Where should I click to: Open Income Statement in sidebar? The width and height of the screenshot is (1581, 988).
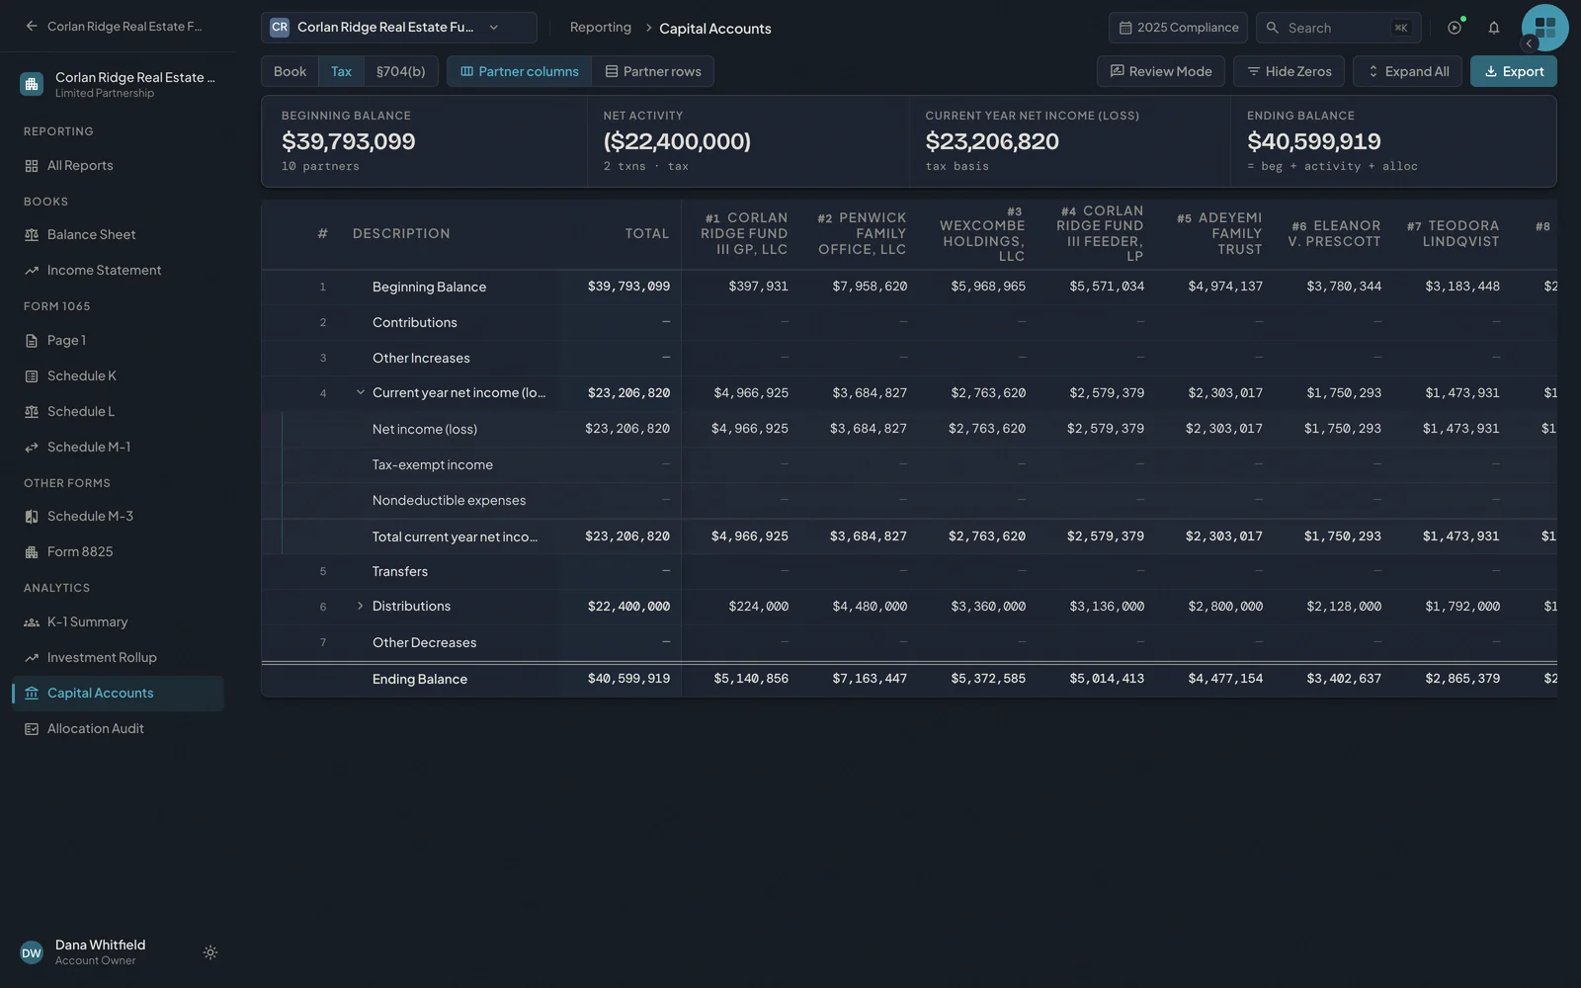coord(118,271)
